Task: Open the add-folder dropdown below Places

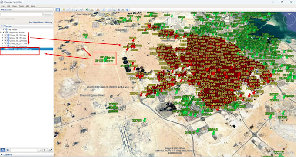Action: [50, 150]
